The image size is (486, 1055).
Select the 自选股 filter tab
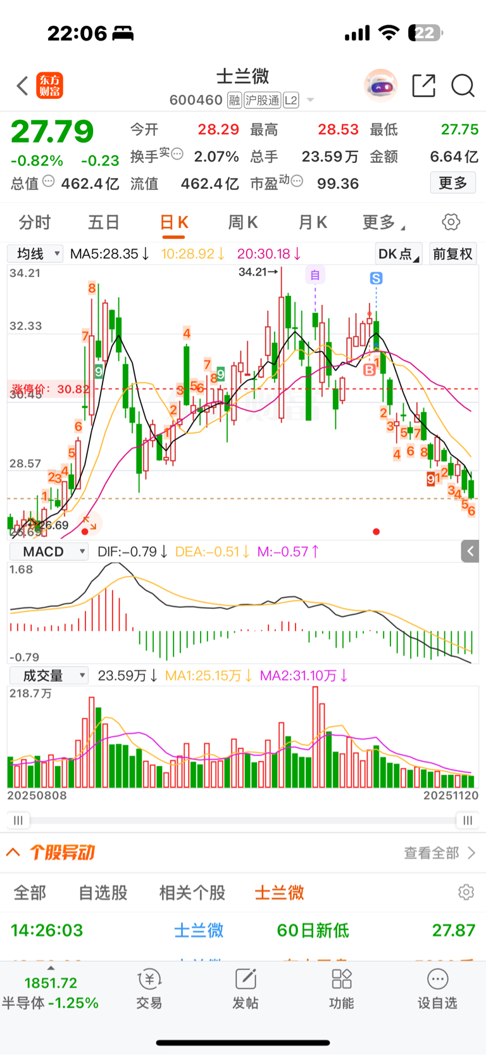click(103, 893)
